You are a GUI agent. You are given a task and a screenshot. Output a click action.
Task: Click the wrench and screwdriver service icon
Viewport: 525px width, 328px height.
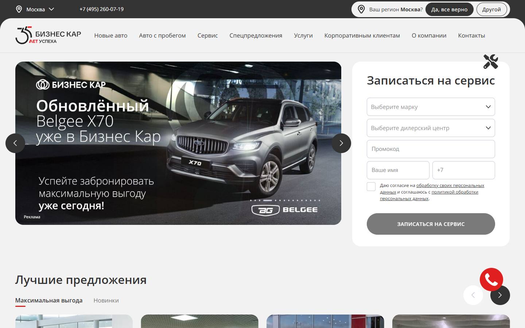tap(491, 62)
